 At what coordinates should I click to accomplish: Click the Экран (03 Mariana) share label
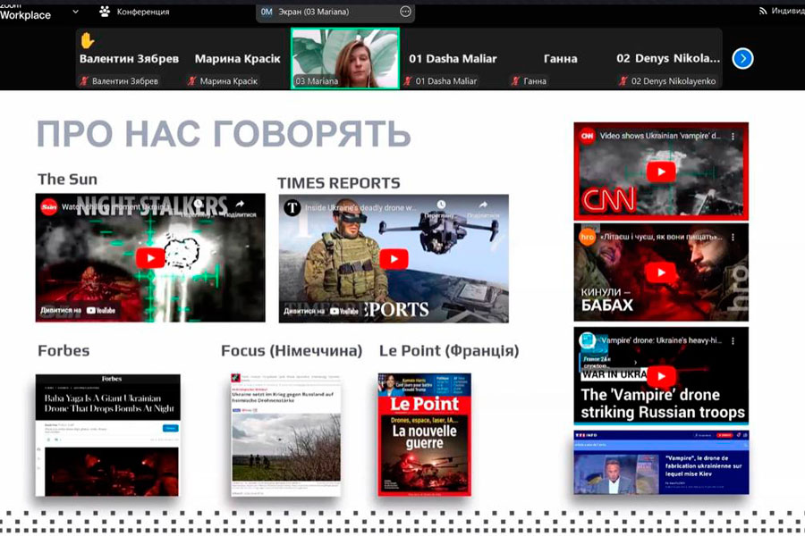pyautogui.click(x=313, y=12)
